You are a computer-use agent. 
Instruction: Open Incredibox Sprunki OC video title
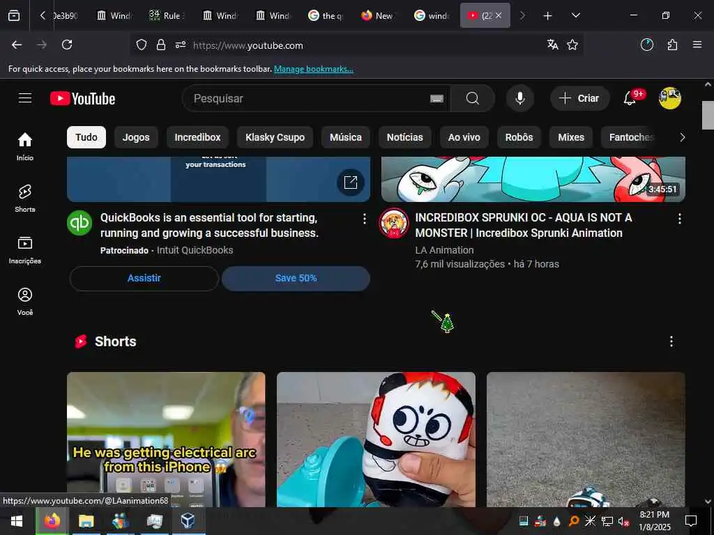[x=524, y=225]
